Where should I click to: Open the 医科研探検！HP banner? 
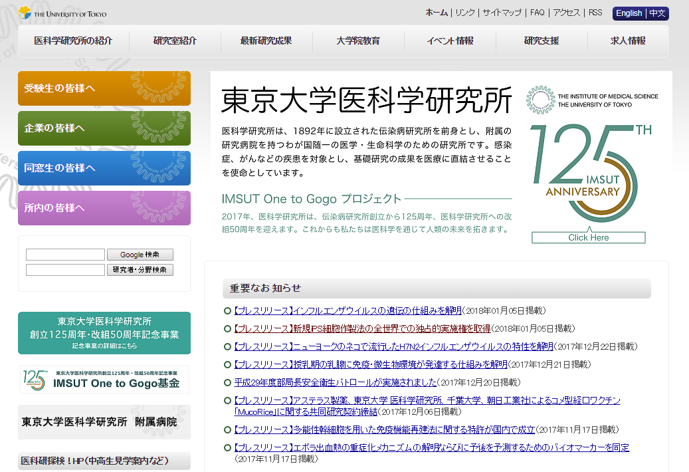pos(104,461)
